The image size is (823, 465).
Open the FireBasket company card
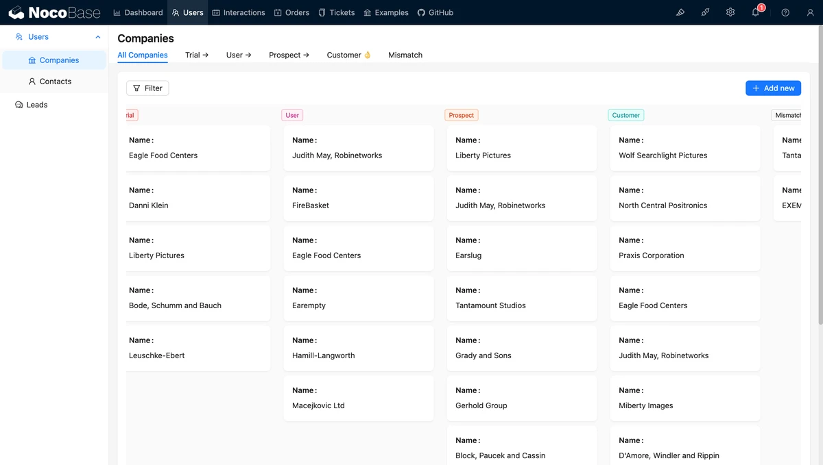click(358, 198)
